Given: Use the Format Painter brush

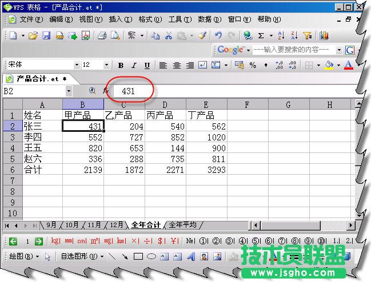Looking at the screenshot, I should coord(202,35).
